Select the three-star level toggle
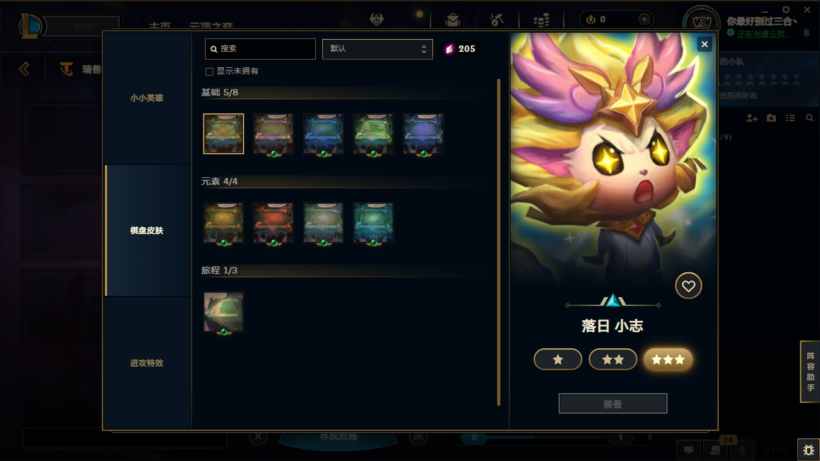This screenshot has height=461, width=820. [x=668, y=360]
